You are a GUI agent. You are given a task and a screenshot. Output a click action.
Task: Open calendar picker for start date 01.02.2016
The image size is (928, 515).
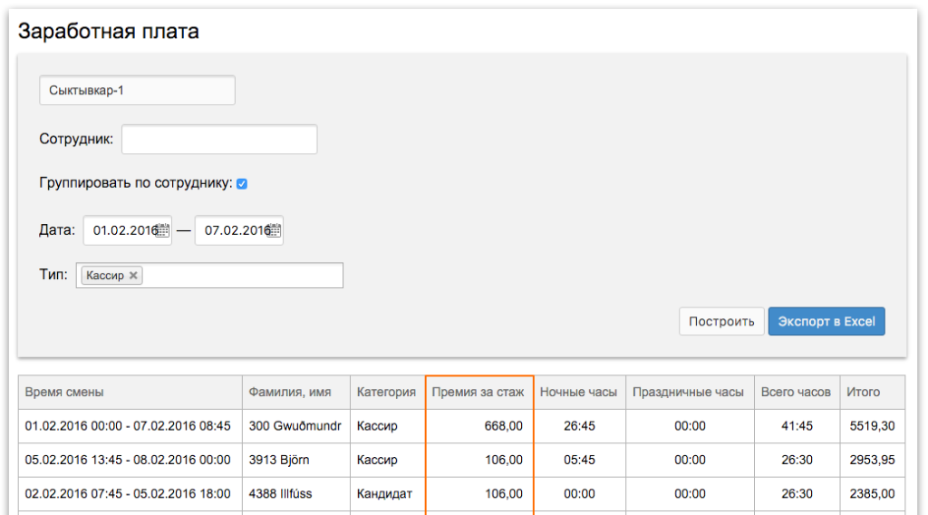[162, 230]
